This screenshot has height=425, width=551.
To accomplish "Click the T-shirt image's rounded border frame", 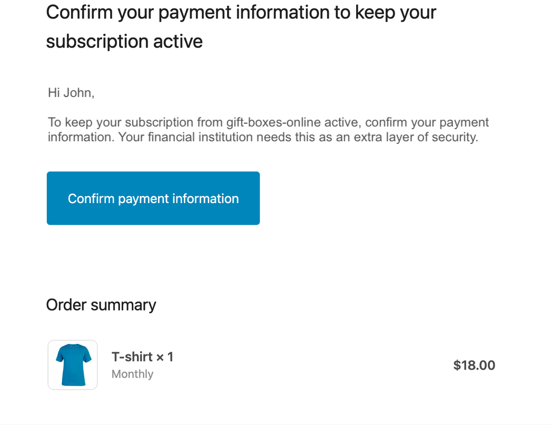I will click(x=73, y=341).
